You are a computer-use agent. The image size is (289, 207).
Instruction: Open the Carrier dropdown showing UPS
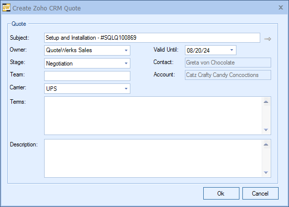click(x=126, y=88)
